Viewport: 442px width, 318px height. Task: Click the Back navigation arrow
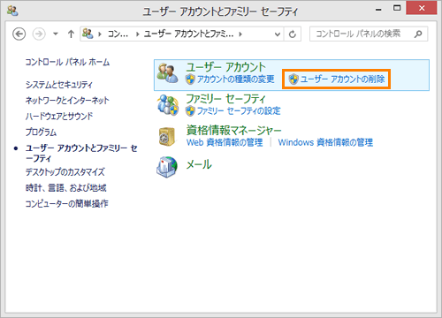tap(19, 34)
